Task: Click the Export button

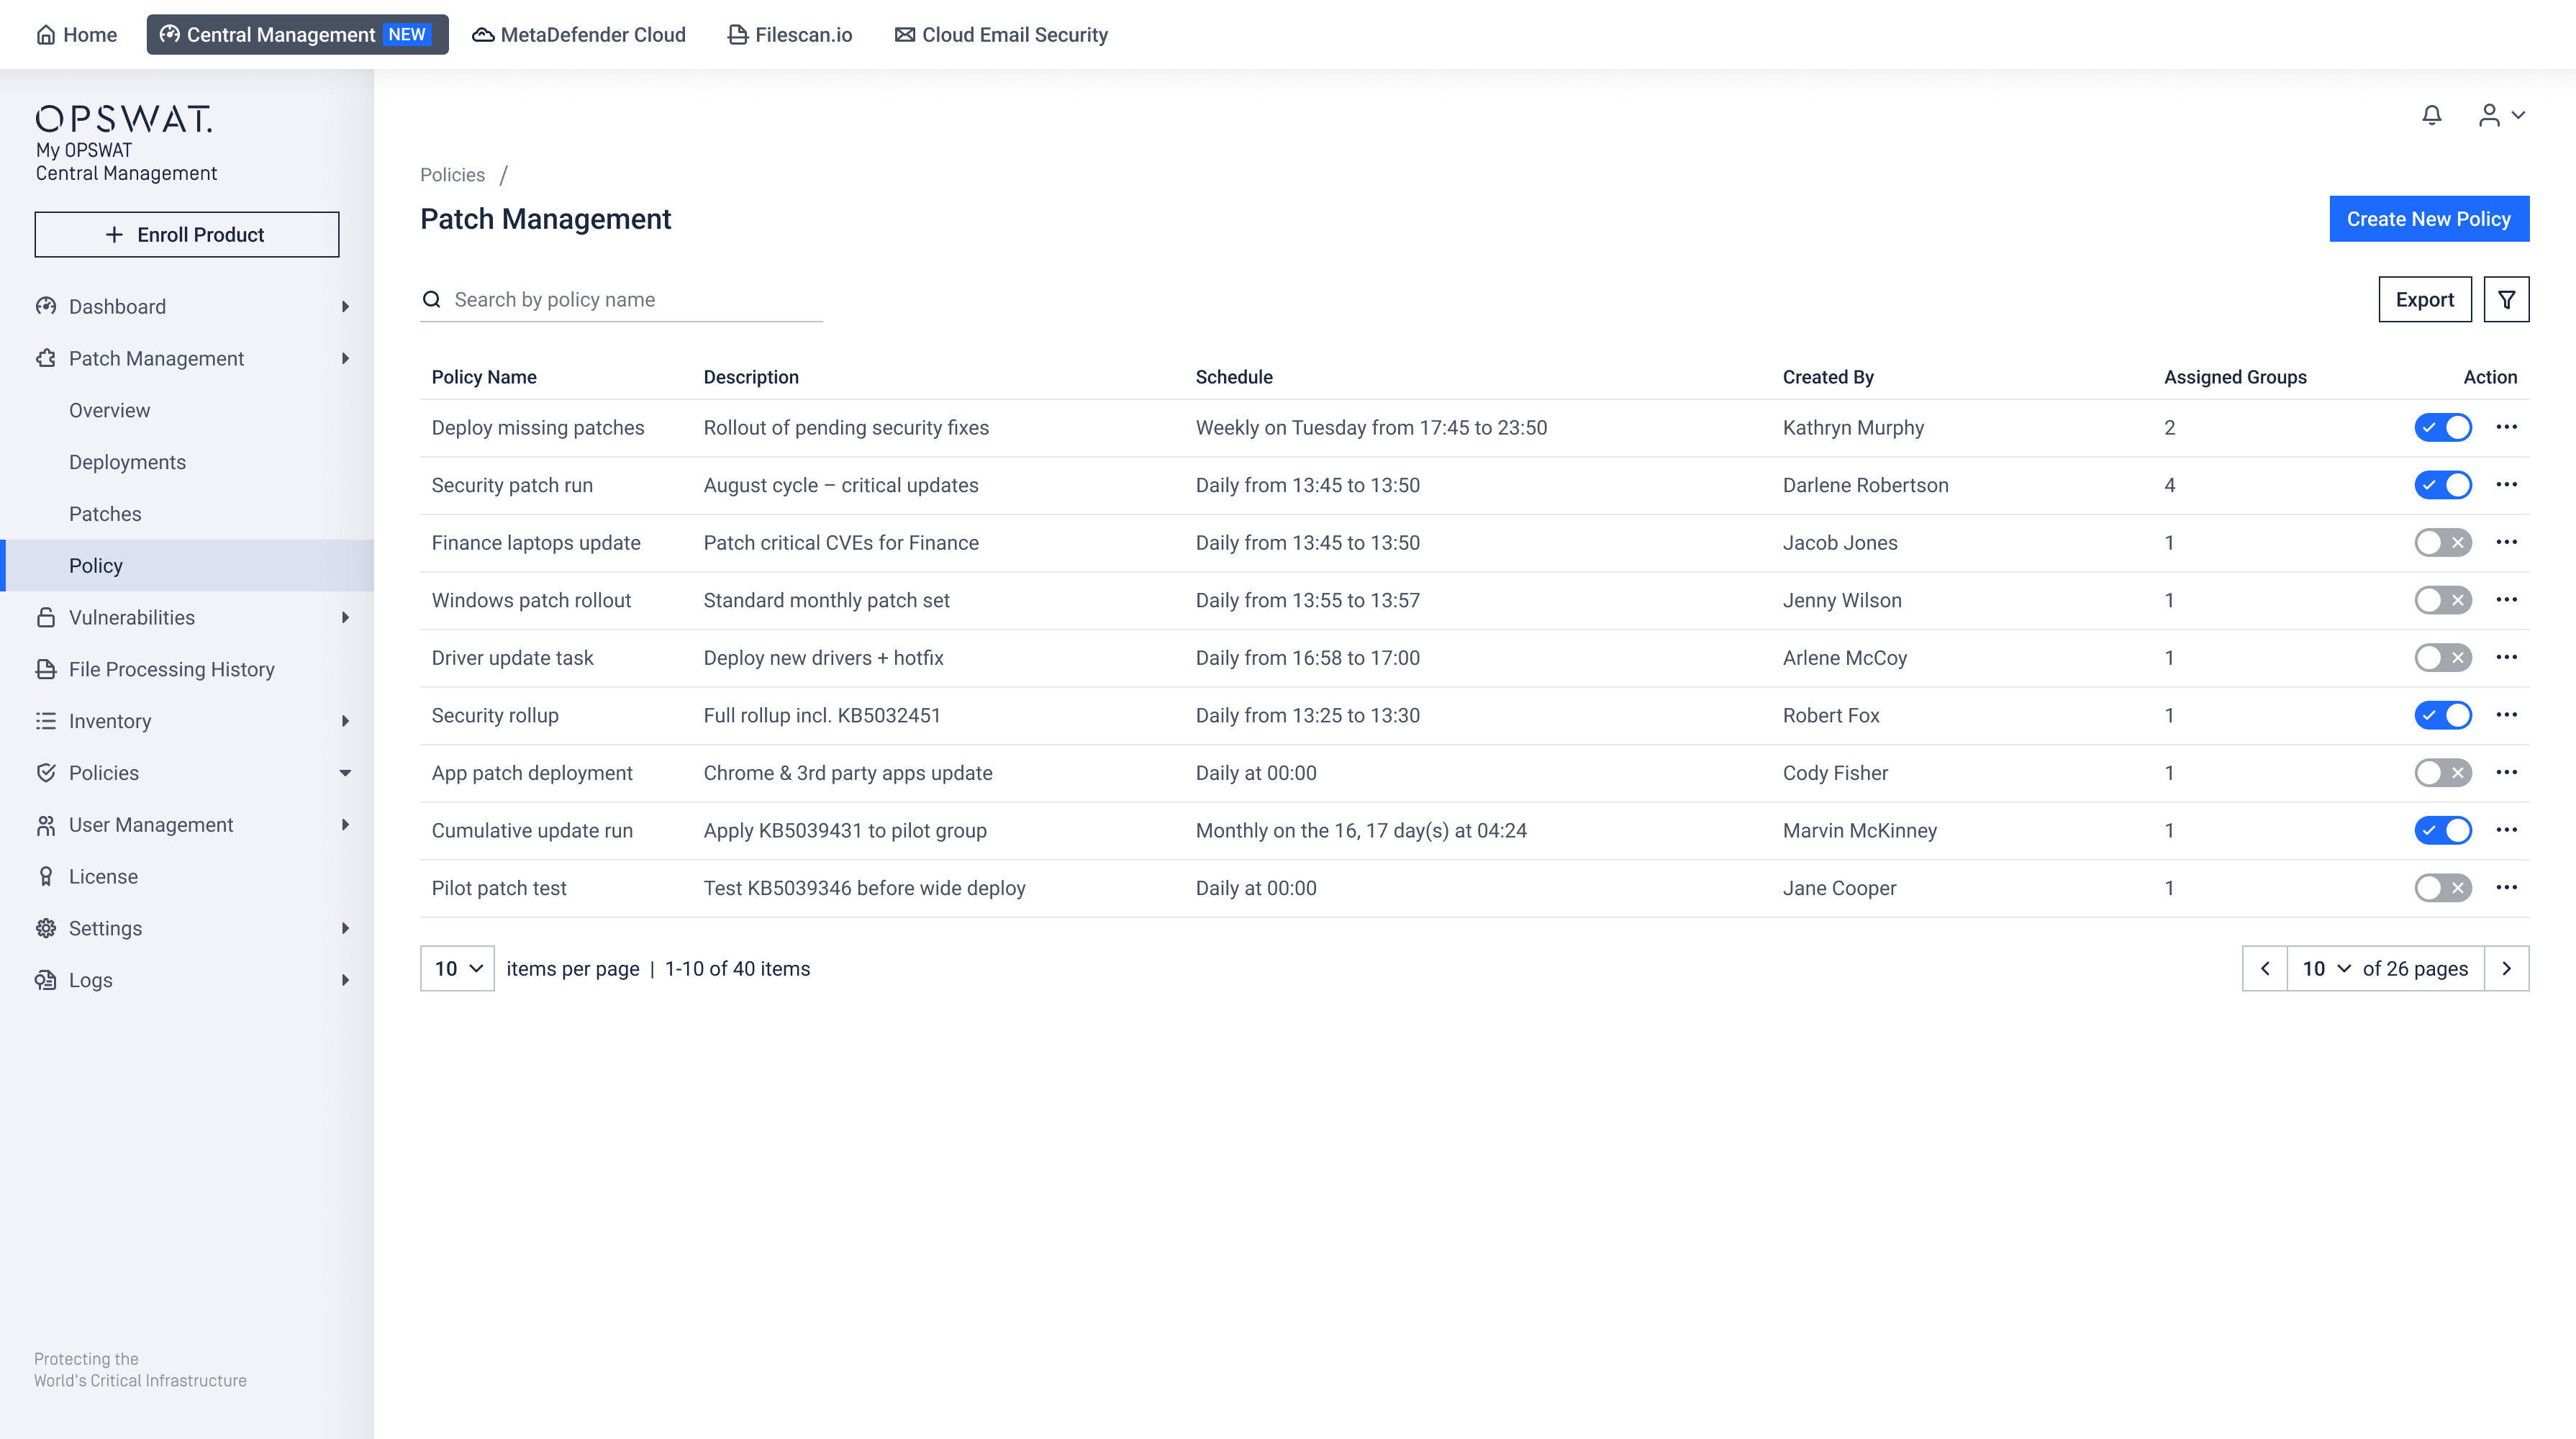Action: 2424,299
